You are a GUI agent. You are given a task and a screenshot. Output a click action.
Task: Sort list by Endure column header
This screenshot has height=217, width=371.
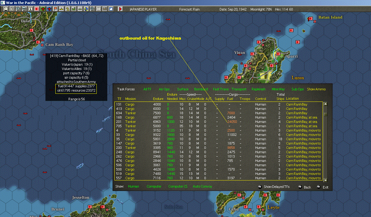[158, 99]
